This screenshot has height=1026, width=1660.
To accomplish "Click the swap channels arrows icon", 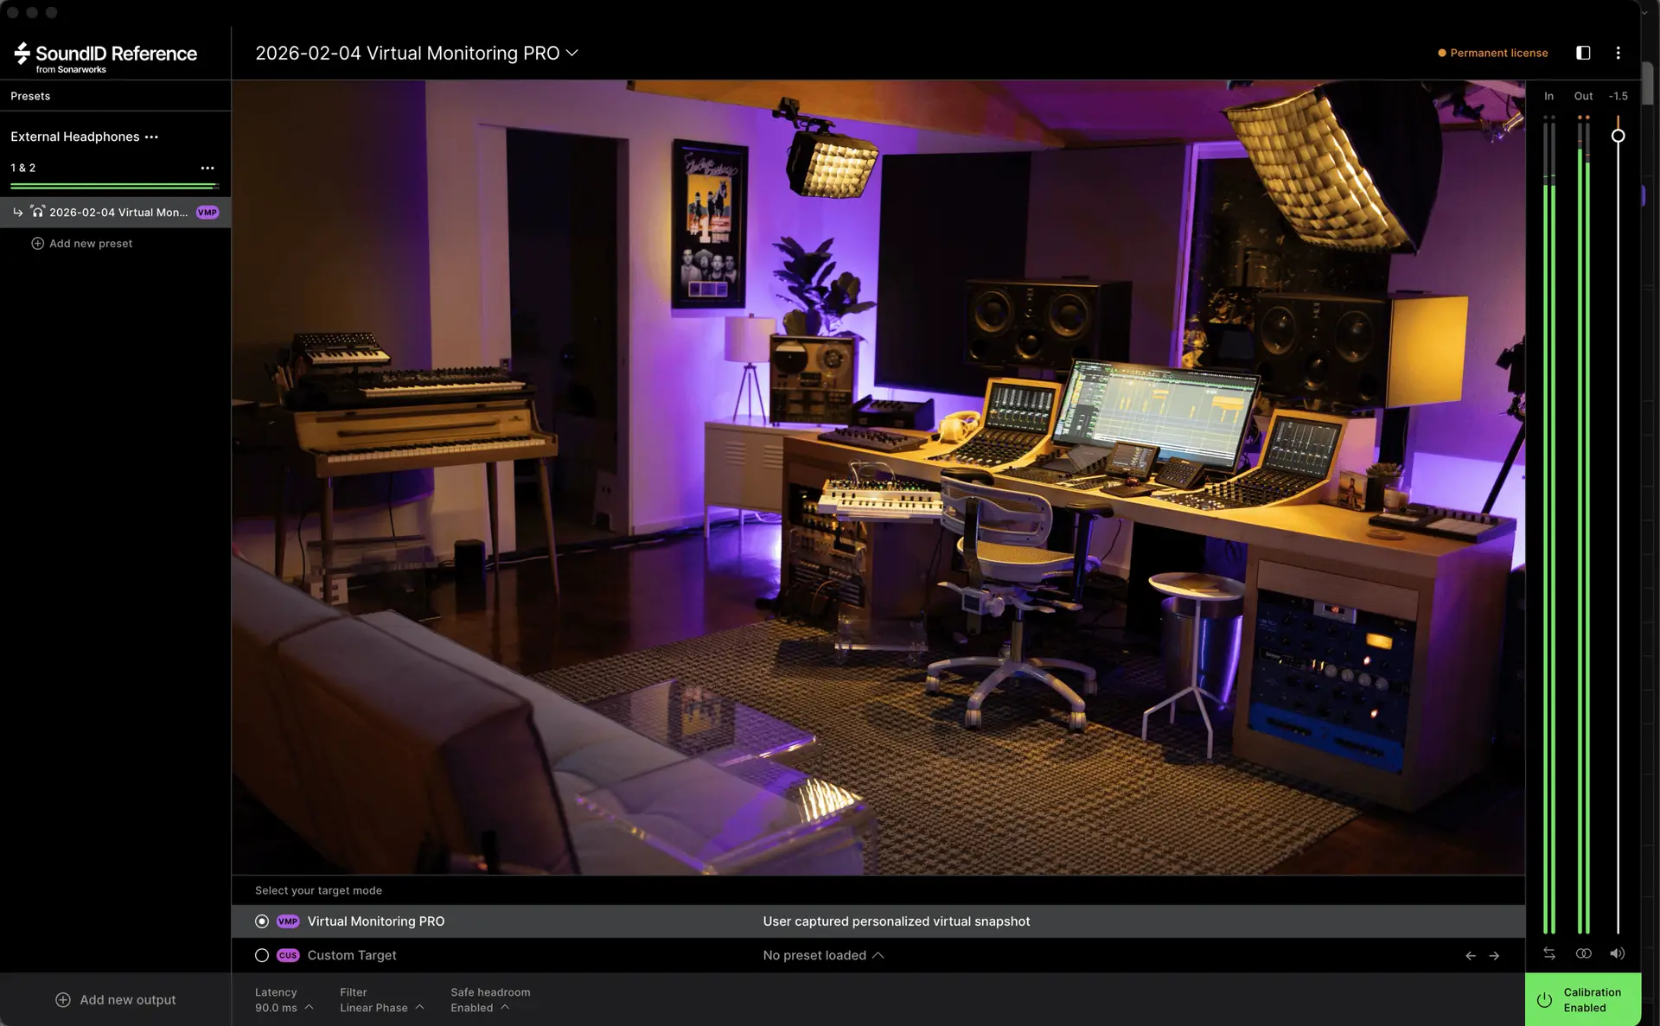I will tap(1548, 953).
